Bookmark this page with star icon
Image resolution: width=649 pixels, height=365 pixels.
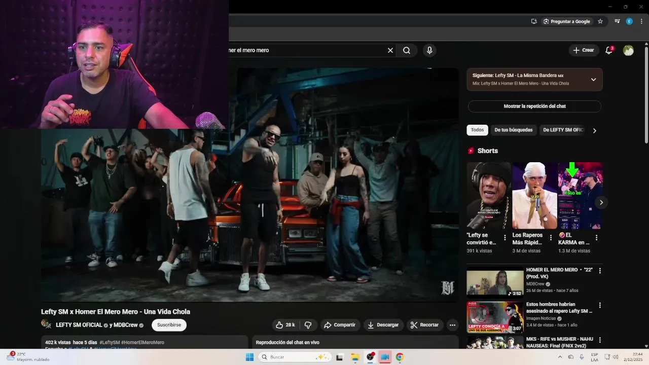600,21
